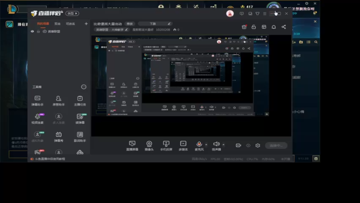Open the 下路 tag dropdown field

click(x=155, y=24)
